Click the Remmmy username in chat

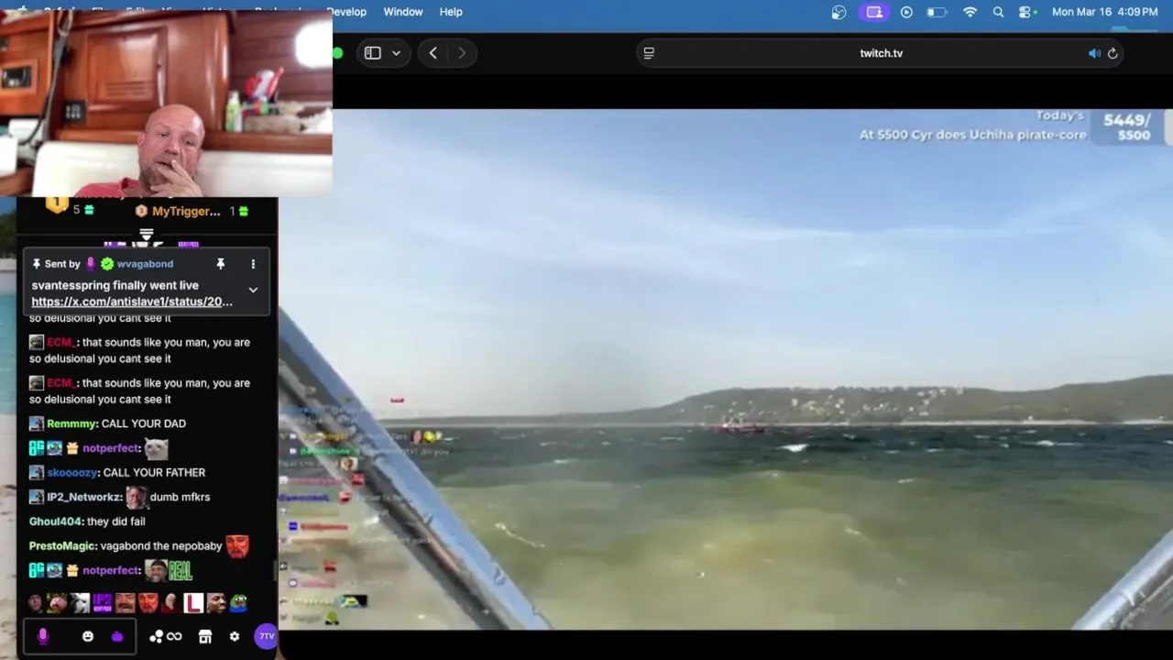pos(71,423)
